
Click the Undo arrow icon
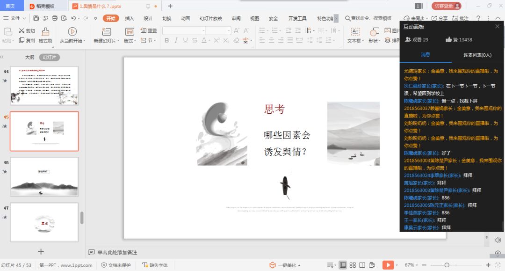pos(73,18)
